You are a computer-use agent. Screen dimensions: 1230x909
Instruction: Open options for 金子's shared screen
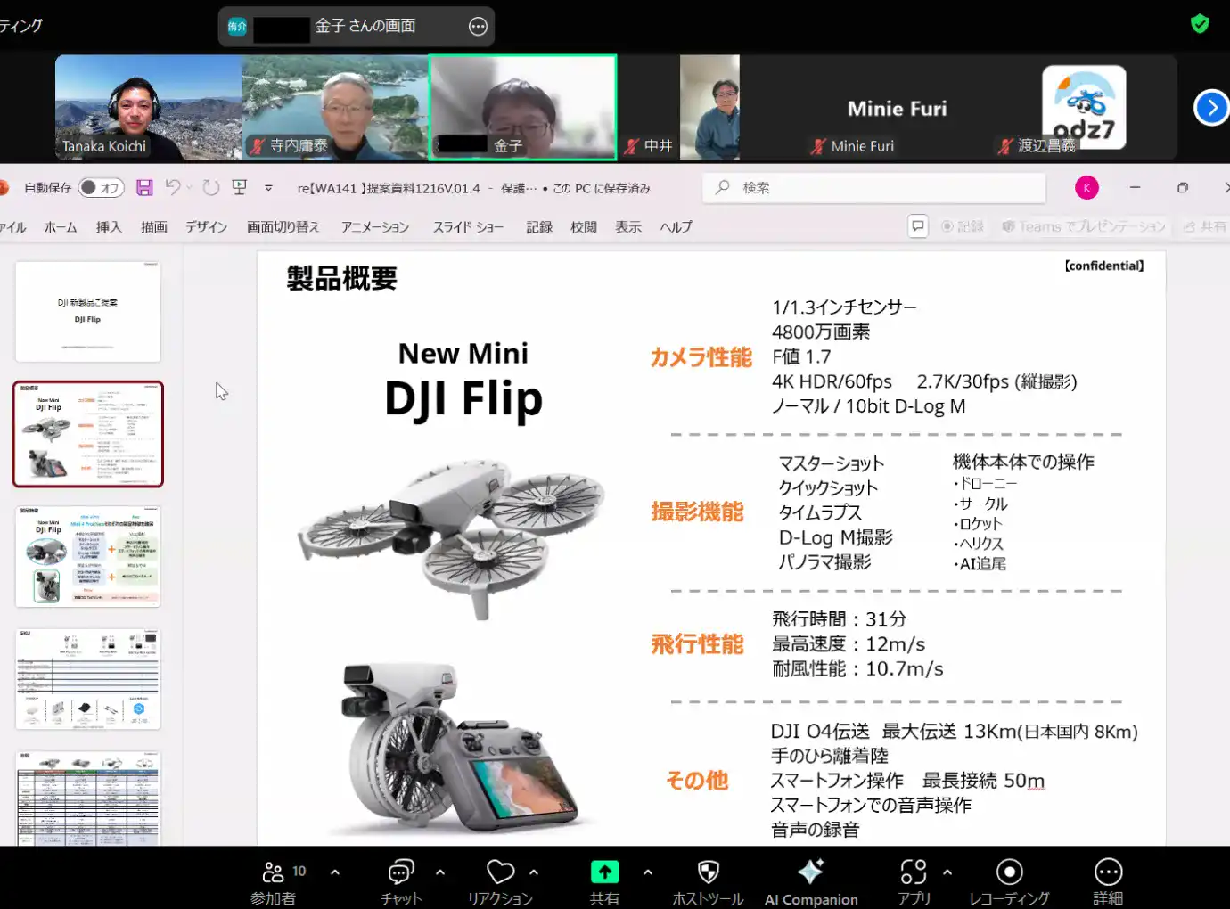(478, 27)
